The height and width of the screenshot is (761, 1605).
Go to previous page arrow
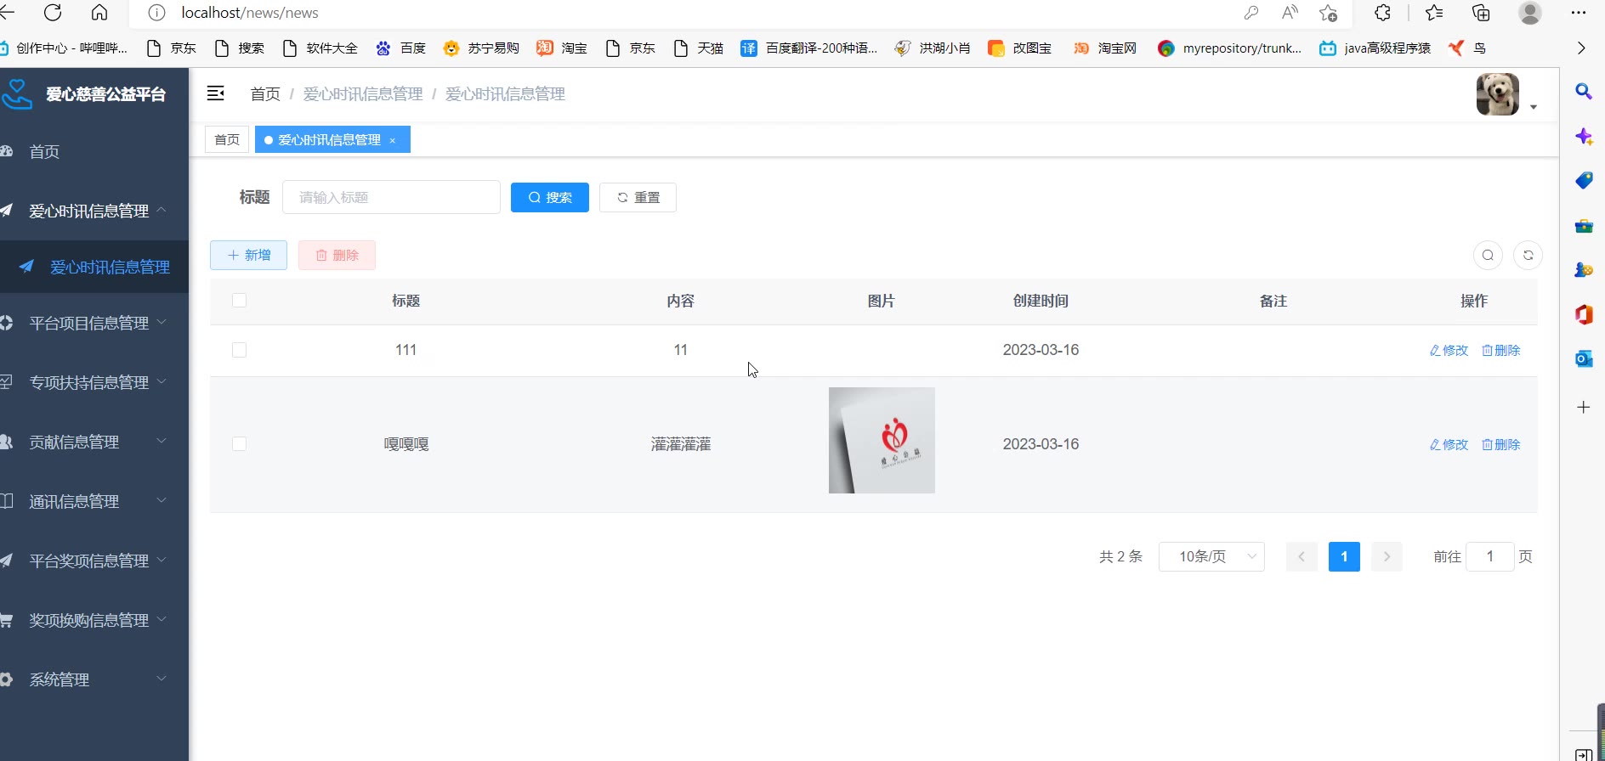point(1302,556)
